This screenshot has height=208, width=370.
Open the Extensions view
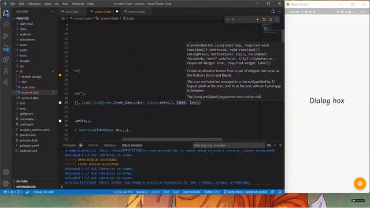tap(6, 60)
